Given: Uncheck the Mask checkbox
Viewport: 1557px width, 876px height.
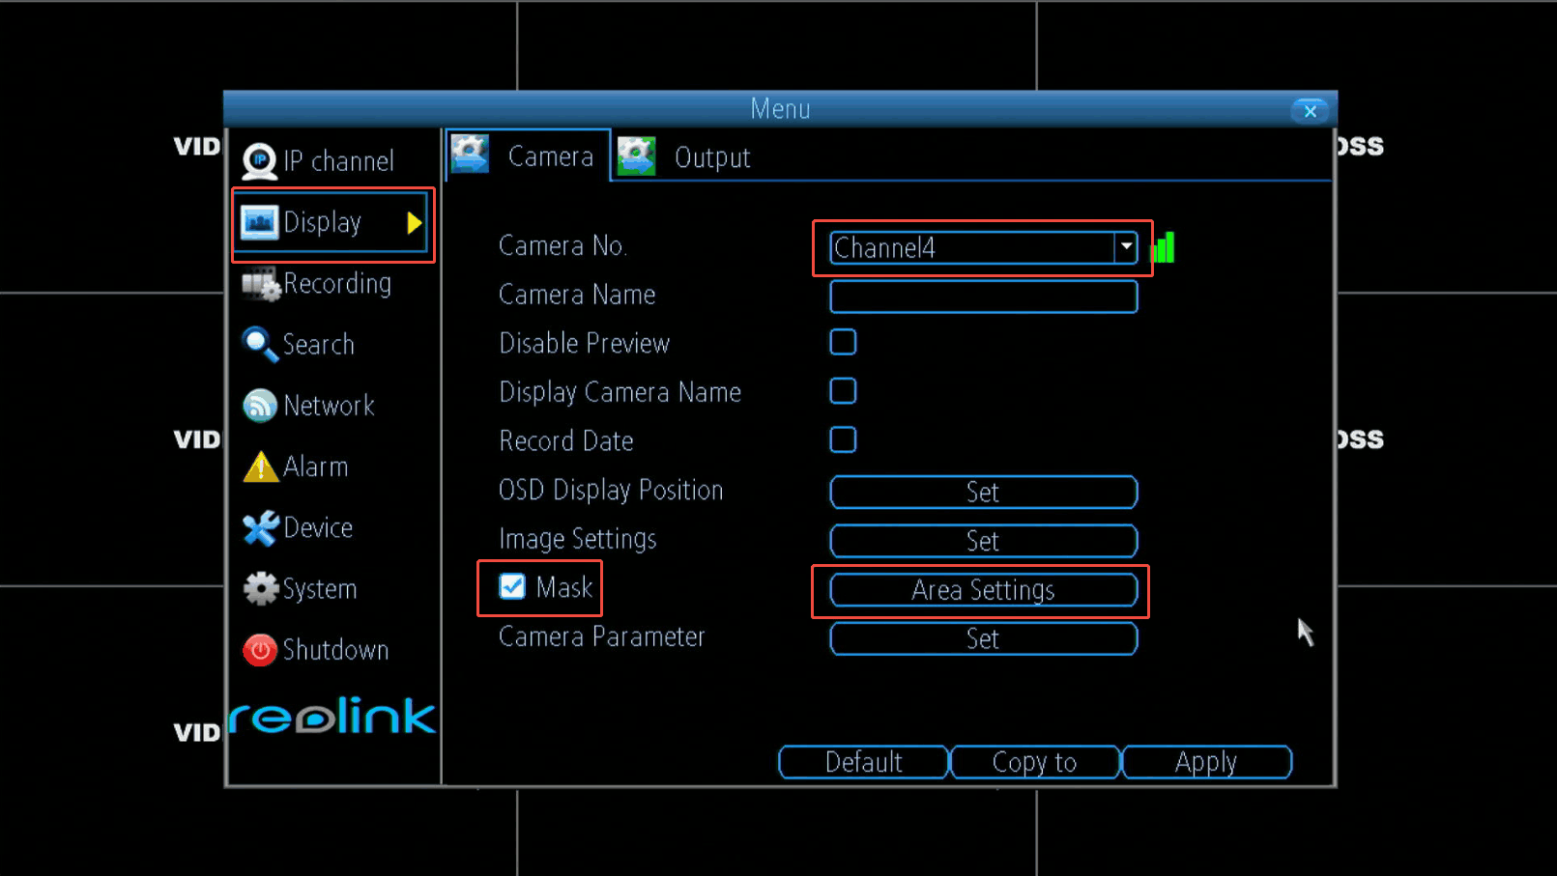Looking at the screenshot, I should tap(512, 586).
